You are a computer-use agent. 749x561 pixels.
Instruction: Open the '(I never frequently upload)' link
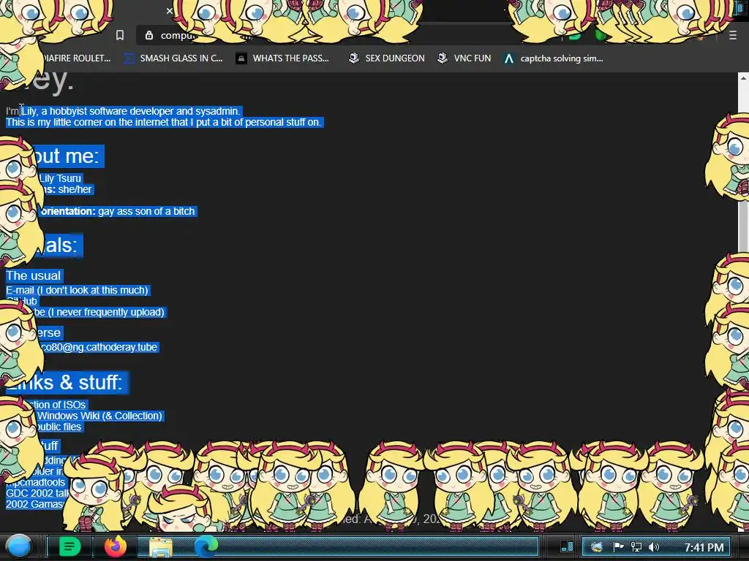point(106,312)
